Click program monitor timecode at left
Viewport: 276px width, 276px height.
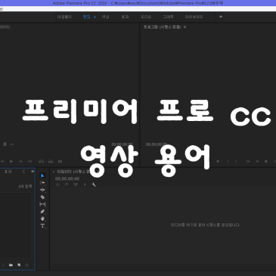click(x=157, y=144)
